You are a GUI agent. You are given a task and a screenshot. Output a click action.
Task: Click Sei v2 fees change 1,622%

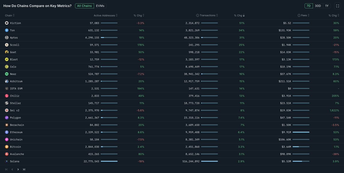click(x=334, y=110)
